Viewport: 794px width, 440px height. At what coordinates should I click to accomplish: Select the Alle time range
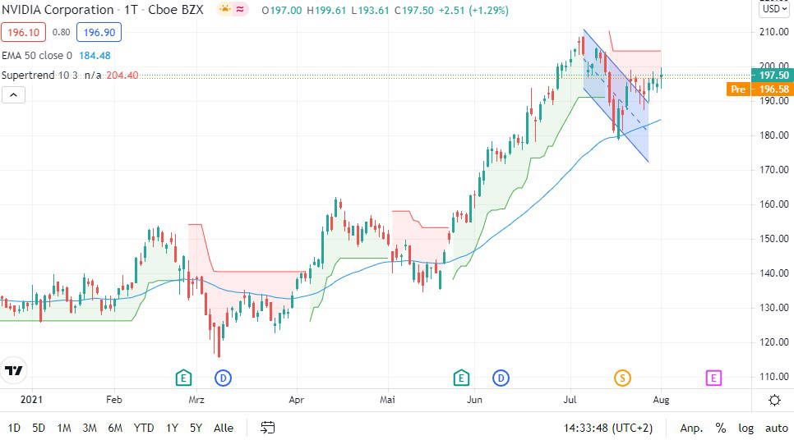[224, 428]
